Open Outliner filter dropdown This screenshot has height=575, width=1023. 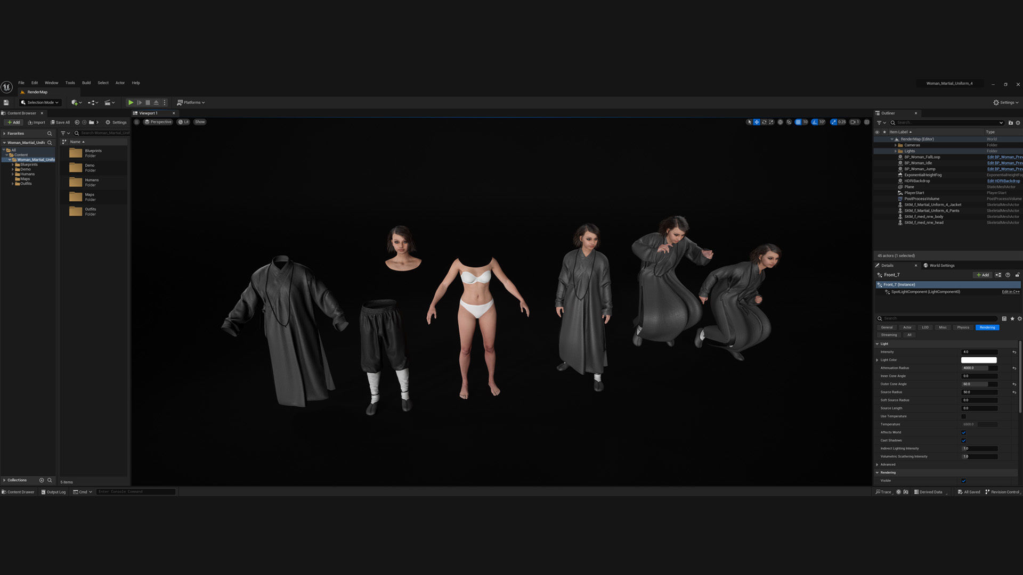click(881, 122)
